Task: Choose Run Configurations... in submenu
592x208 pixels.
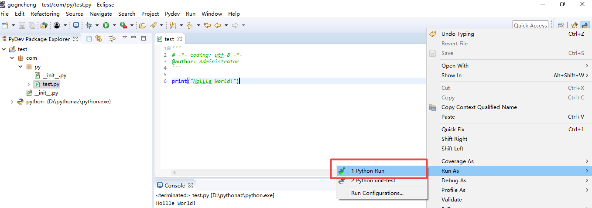Action: pyautogui.click(x=382, y=193)
